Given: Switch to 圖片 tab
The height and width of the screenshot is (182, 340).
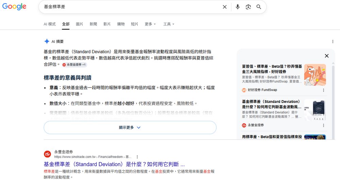Looking at the screenshot, I should (79, 24).
